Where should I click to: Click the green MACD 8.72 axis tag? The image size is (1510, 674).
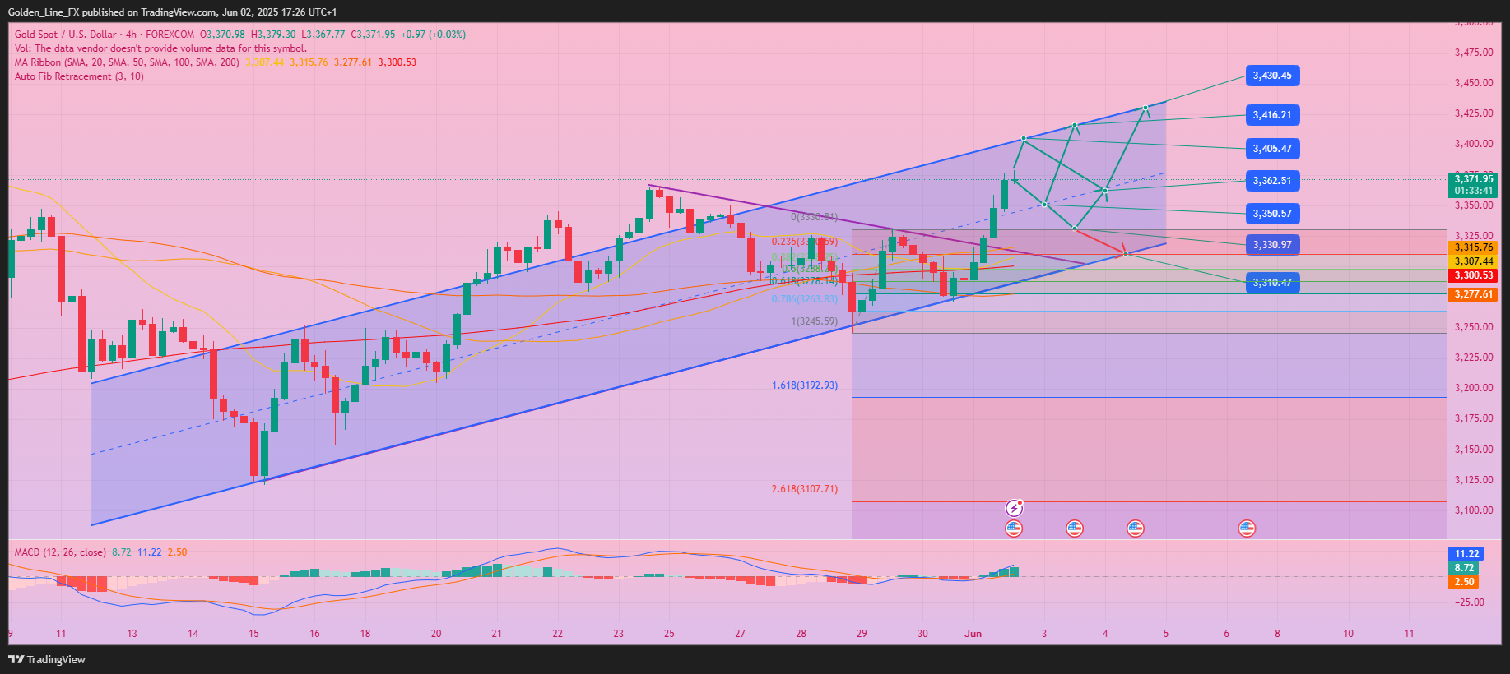[x=1464, y=568]
